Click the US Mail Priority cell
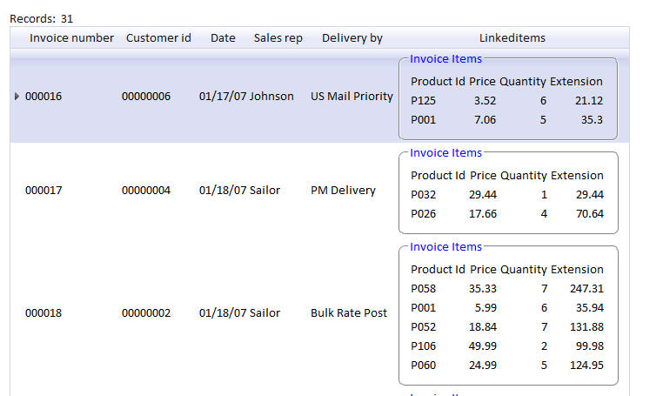The width and height of the screenshot is (663, 396). 352,97
